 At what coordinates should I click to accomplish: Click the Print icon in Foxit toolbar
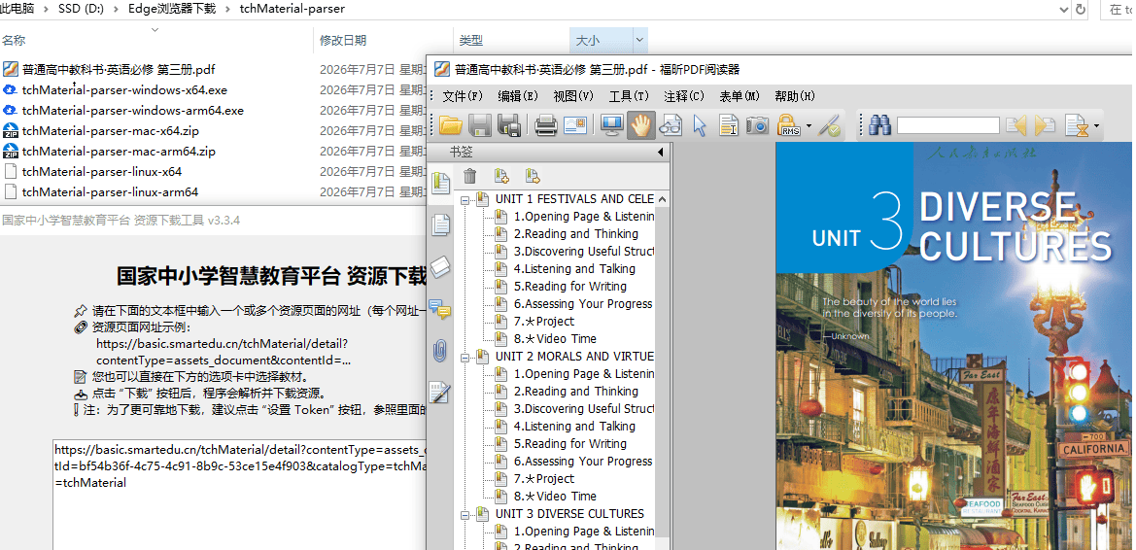pos(545,125)
